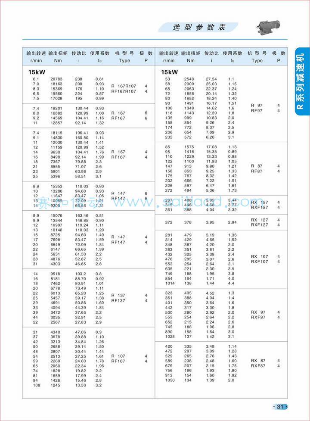Select the model label RX 157
The image size is (310, 421).
pyautogui.click(x=259, y=202)
